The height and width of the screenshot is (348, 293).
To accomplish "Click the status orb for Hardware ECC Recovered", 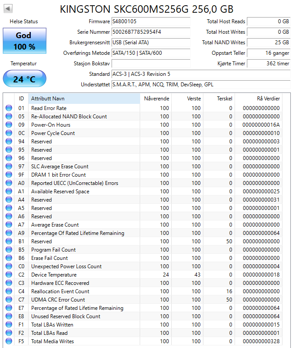I will point(9,283).
